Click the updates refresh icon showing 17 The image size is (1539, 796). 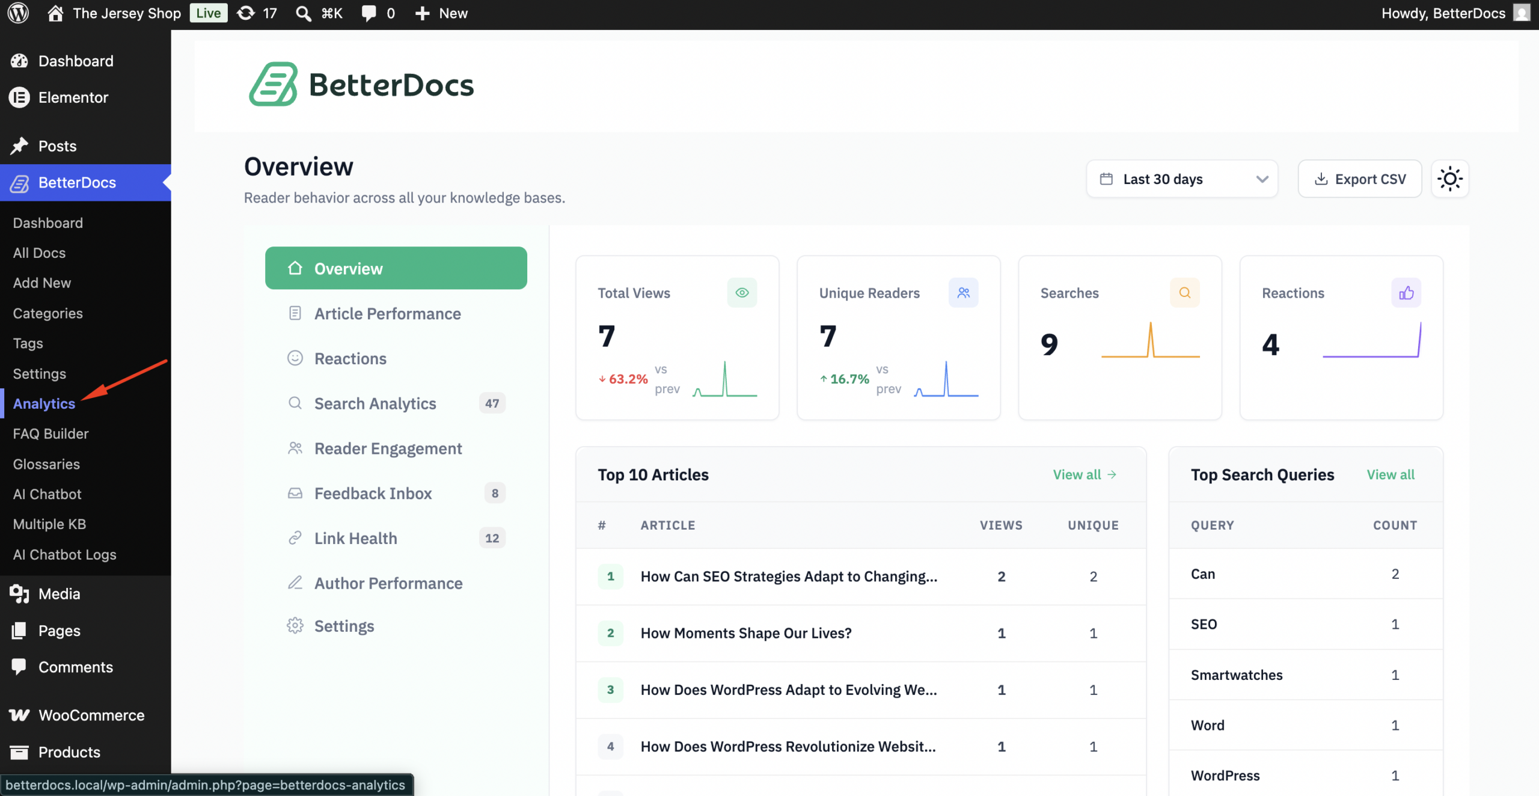pos(246,13)
